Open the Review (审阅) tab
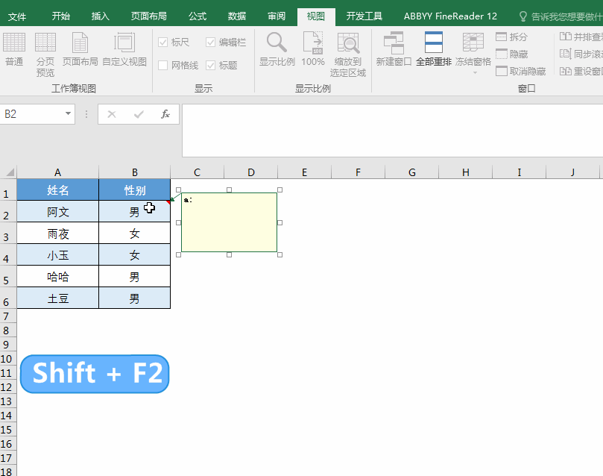 point(277,16)
